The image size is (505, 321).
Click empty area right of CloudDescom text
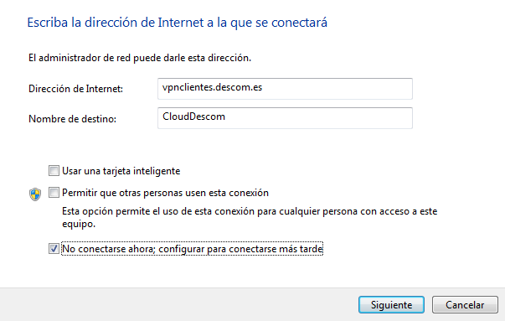pyautogui.click(x=319, y=118)
